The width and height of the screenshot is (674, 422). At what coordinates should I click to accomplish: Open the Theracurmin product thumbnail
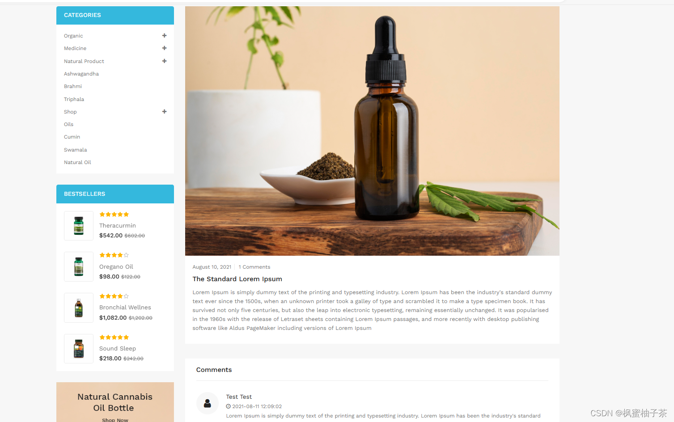tap(79, 226)
